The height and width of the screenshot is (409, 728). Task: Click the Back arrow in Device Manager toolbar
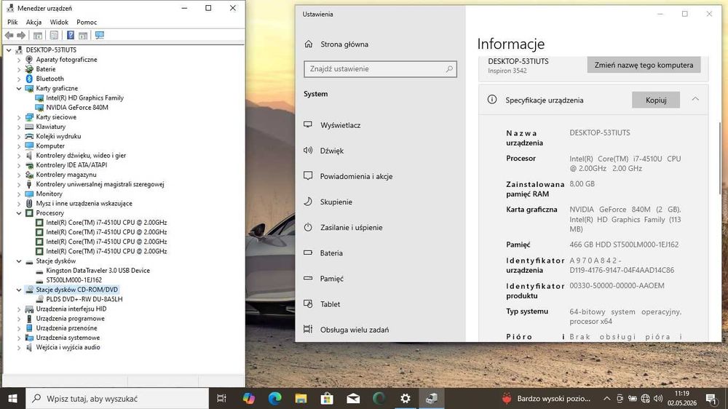click(9, 35)
